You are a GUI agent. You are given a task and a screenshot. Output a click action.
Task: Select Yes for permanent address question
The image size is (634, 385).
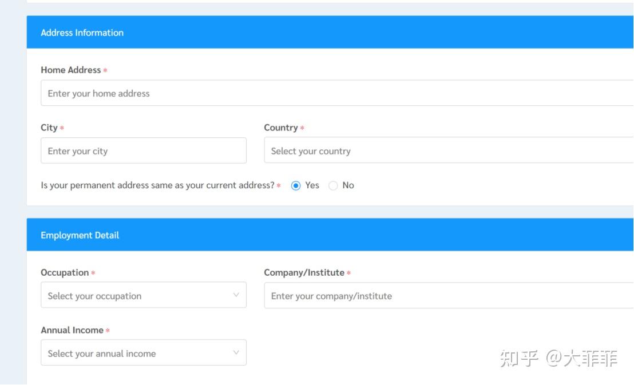click(296, 185)
